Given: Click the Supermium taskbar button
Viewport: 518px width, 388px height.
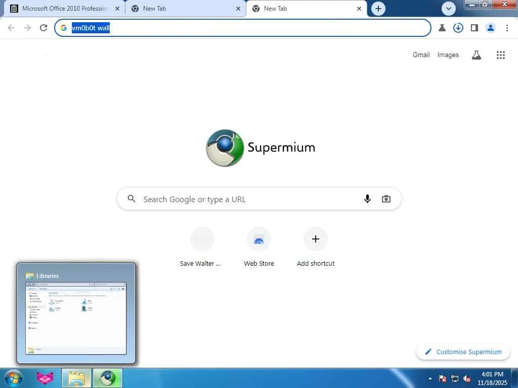Looking at the screenshot, I should pos(108,378).
